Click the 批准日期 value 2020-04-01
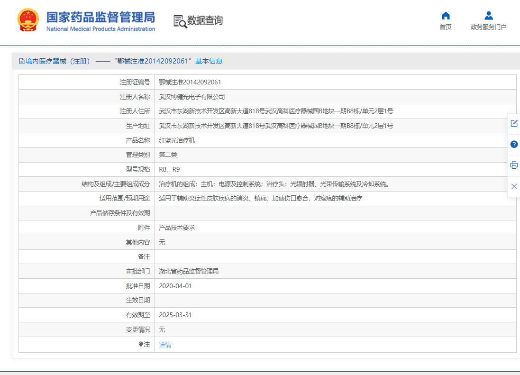520x375 pixels. (x=175, y=286)
